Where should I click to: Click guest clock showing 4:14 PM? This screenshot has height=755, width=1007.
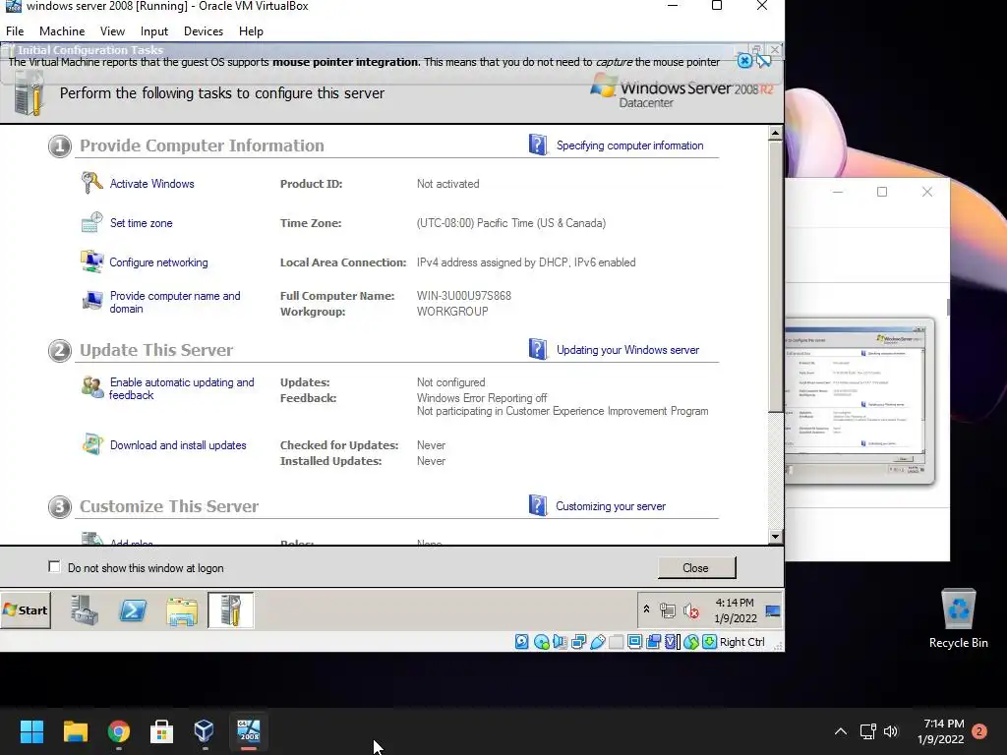(735, 610)
